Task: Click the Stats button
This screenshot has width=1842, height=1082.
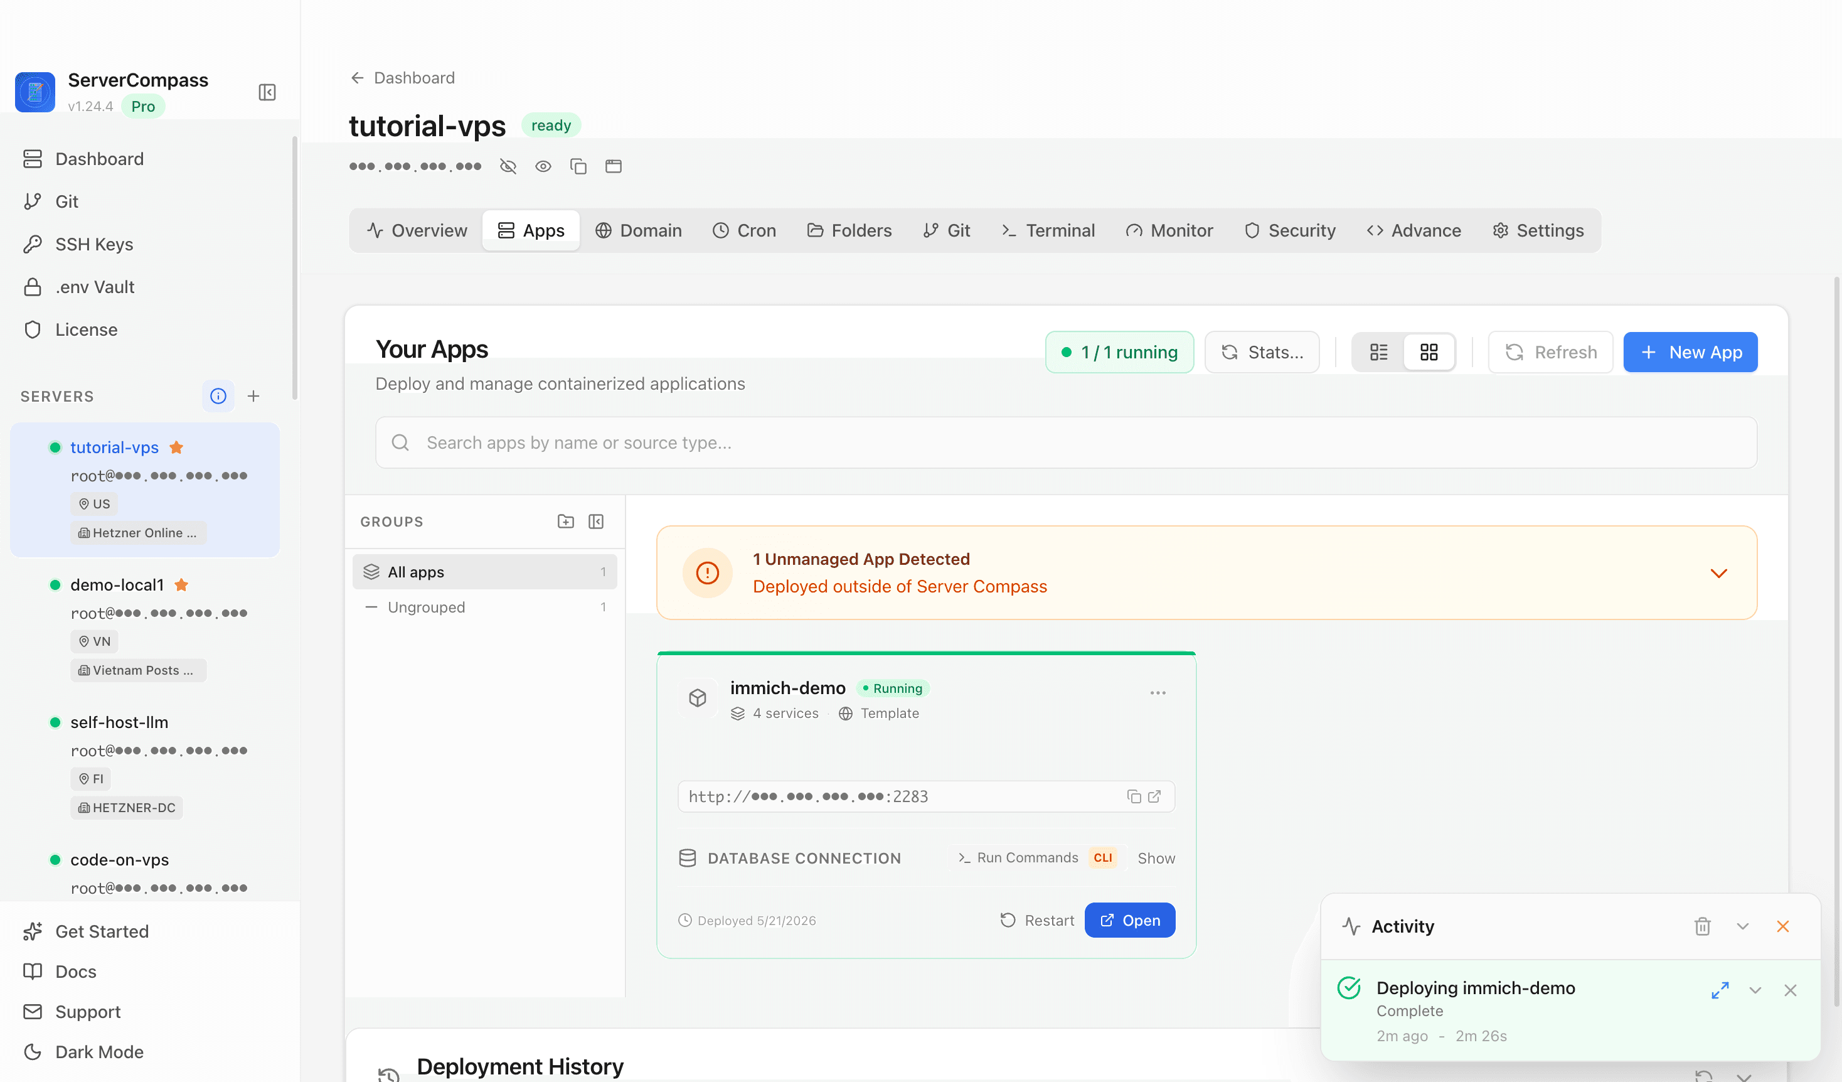Action: tap(1262, 352)
